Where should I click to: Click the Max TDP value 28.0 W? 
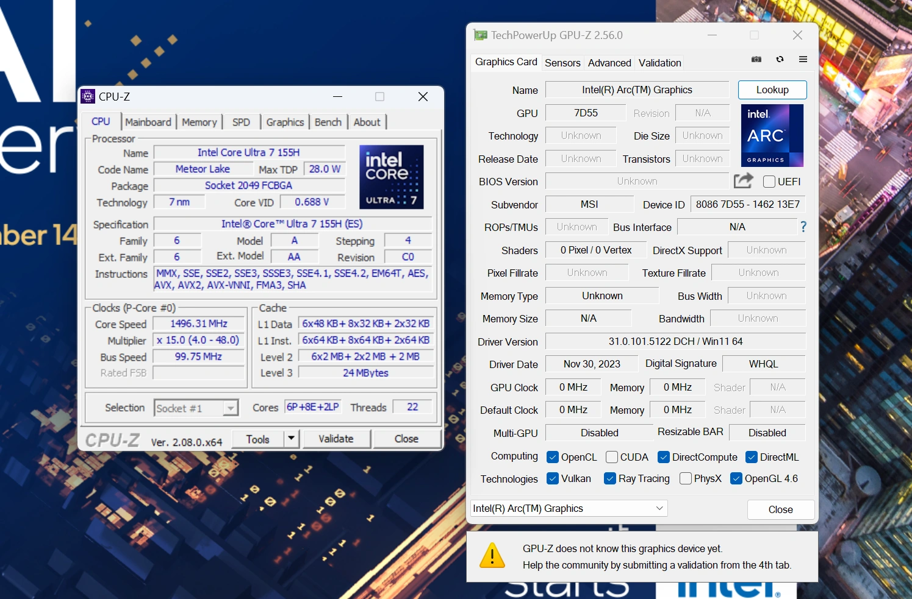click(325, 169)
